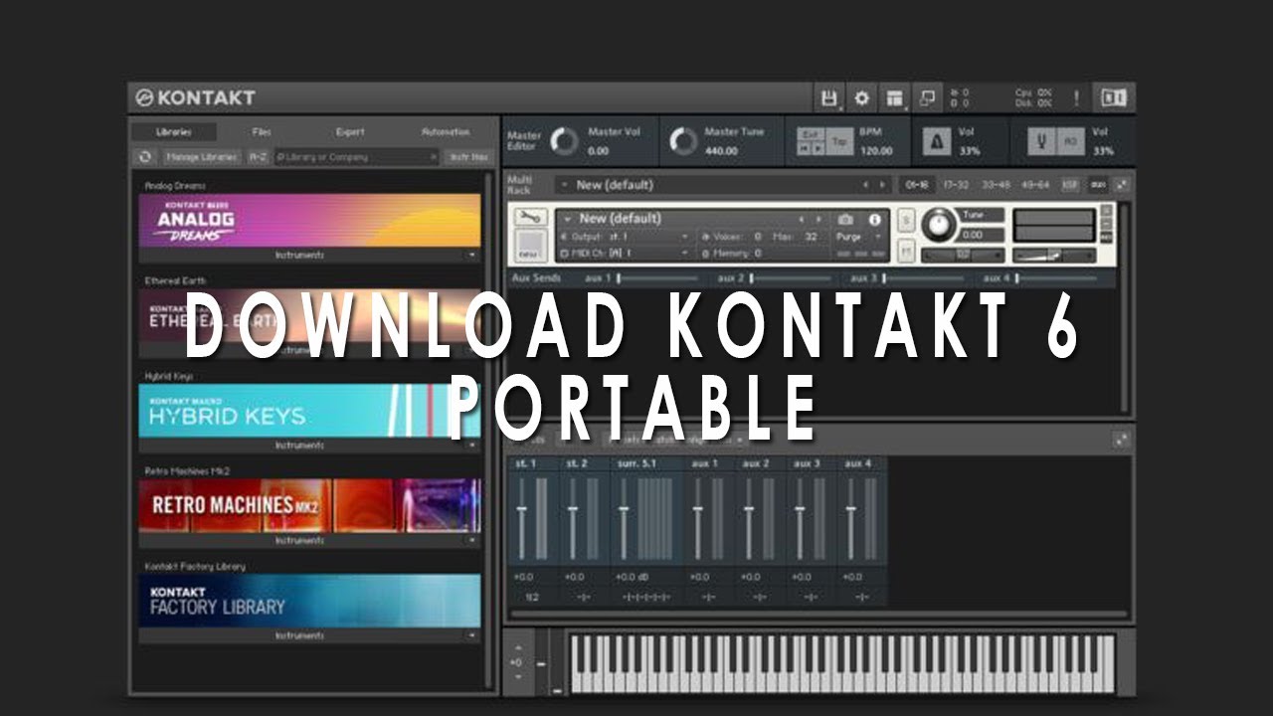Maximize the multi rack expand icon
The height and width of the screenshot is (716, 1273).
point(1122,185)
